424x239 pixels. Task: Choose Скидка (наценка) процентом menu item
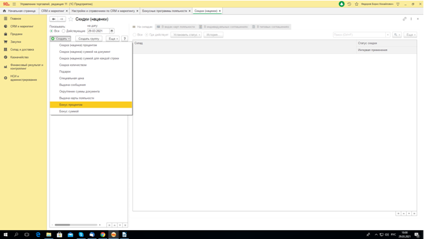tap(91, 45)
